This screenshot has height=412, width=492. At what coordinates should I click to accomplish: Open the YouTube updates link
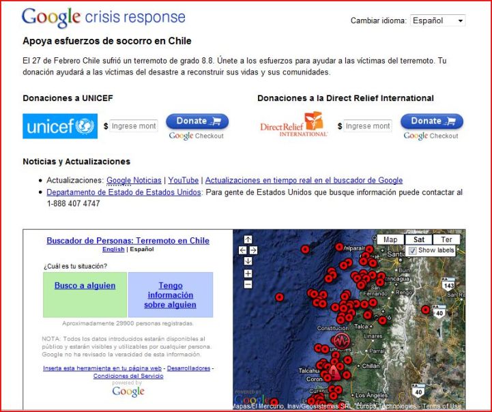coord(184,180)
